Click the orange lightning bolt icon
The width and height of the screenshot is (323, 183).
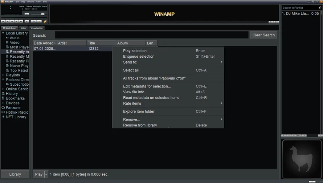[x=45, y=21]
